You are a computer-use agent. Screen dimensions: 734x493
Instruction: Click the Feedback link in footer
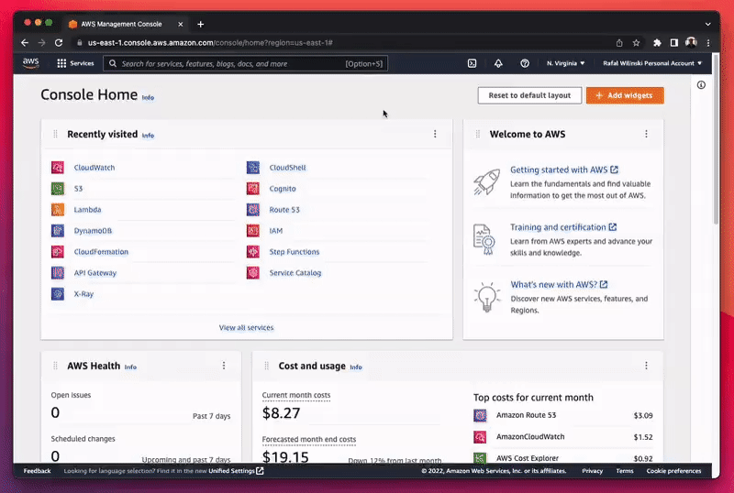37,471
